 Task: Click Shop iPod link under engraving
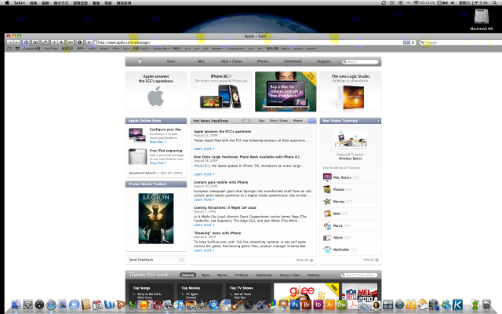point(158,163)
